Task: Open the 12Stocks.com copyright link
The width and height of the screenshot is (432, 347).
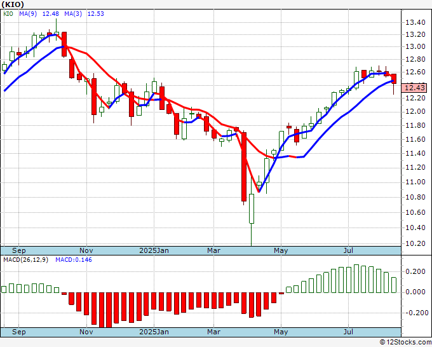Action: 405,342
